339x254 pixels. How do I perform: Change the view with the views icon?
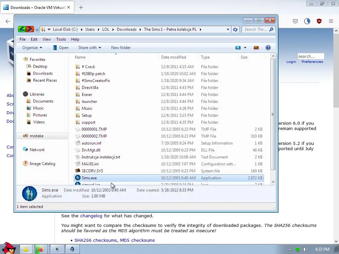click(238, 48)
